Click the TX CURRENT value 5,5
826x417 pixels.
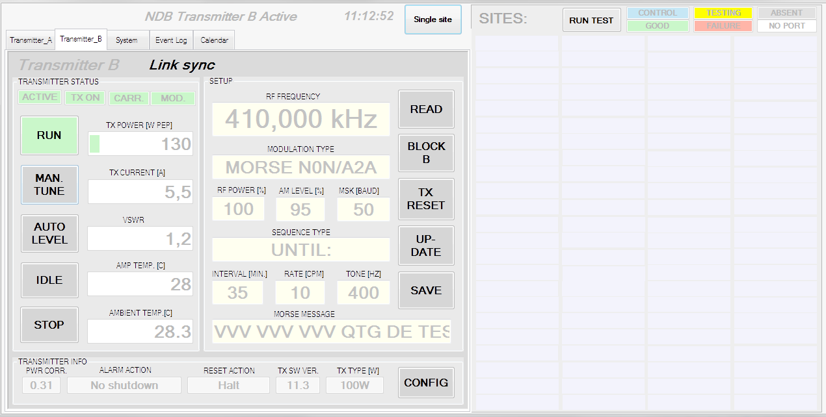pos(140,192)
